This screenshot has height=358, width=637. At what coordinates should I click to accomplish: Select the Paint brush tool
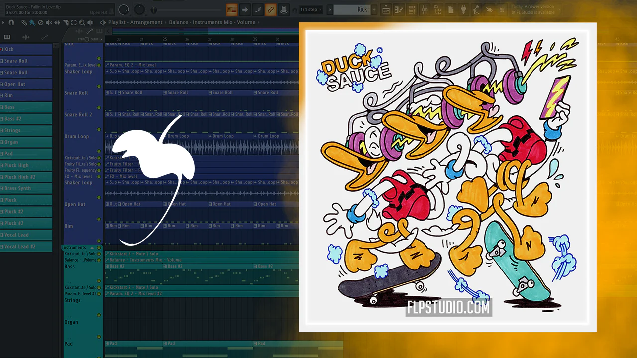coord(32,22)
